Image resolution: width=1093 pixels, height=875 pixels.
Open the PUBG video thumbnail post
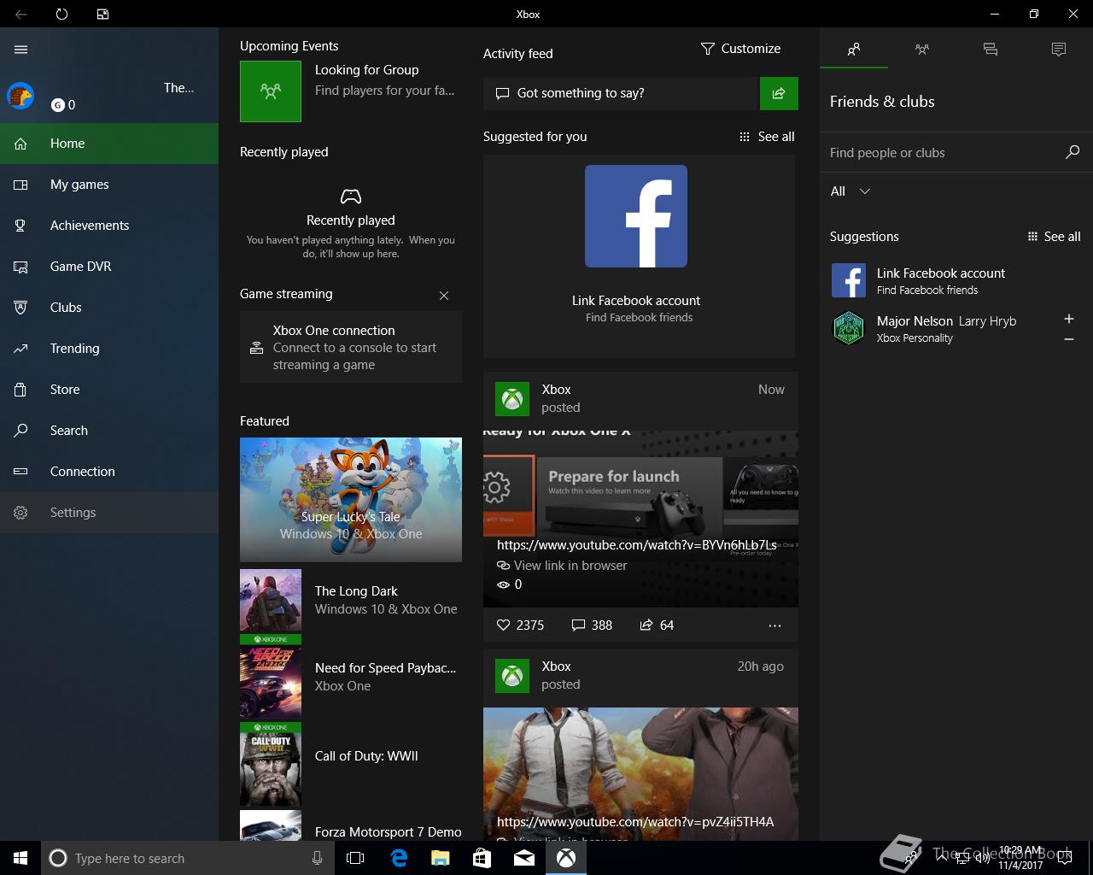click(640, 773)
